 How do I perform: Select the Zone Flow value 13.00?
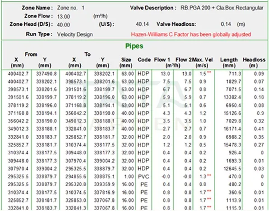pyautogui.click(x=64, y=17)
